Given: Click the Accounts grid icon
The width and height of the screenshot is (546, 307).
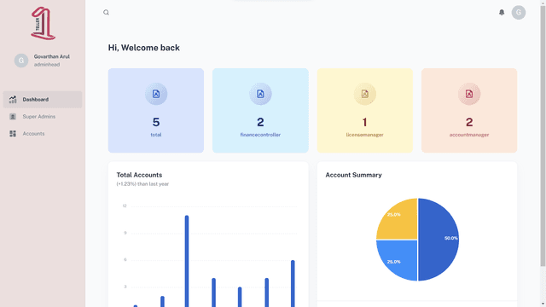Looking at the screenshot, I should (x=13, y=134).
